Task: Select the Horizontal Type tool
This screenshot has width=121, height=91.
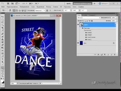Action: 3,59
